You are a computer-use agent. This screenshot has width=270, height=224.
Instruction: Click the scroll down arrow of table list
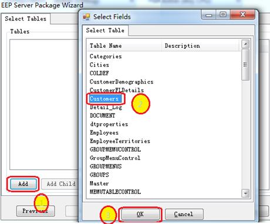click(245, 193)
